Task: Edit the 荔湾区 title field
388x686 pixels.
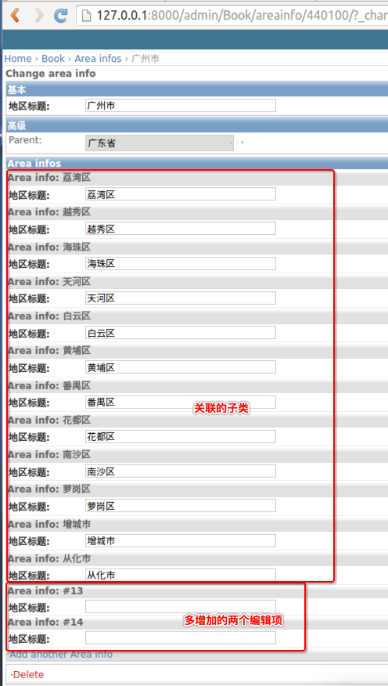Action: tap(181, 194)
